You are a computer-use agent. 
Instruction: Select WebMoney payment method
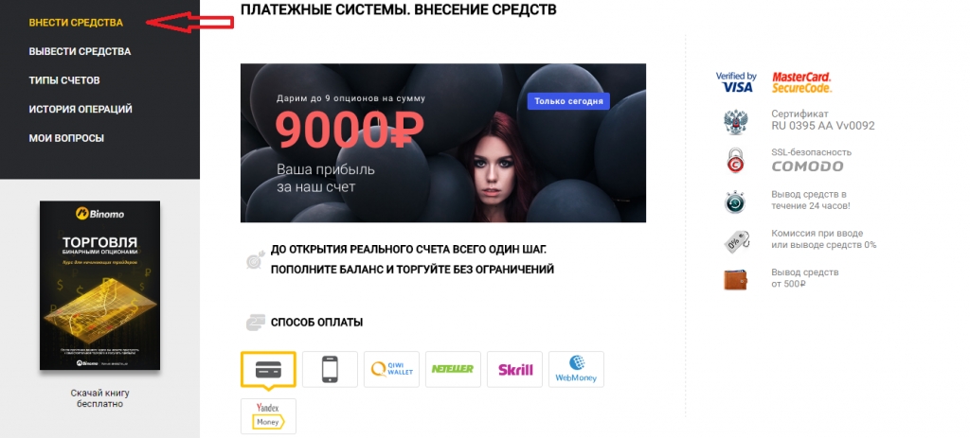[x=577, y=370]
